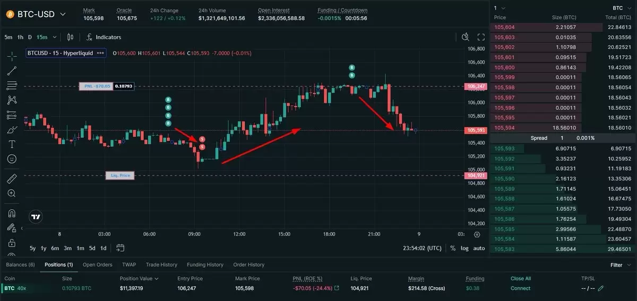Click the topmost buy marker above 09:00

(x=168, y=100)
